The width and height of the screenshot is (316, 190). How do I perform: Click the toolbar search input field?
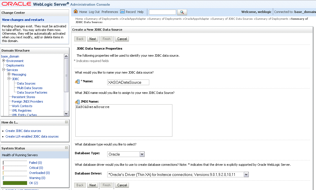[163, 12]
